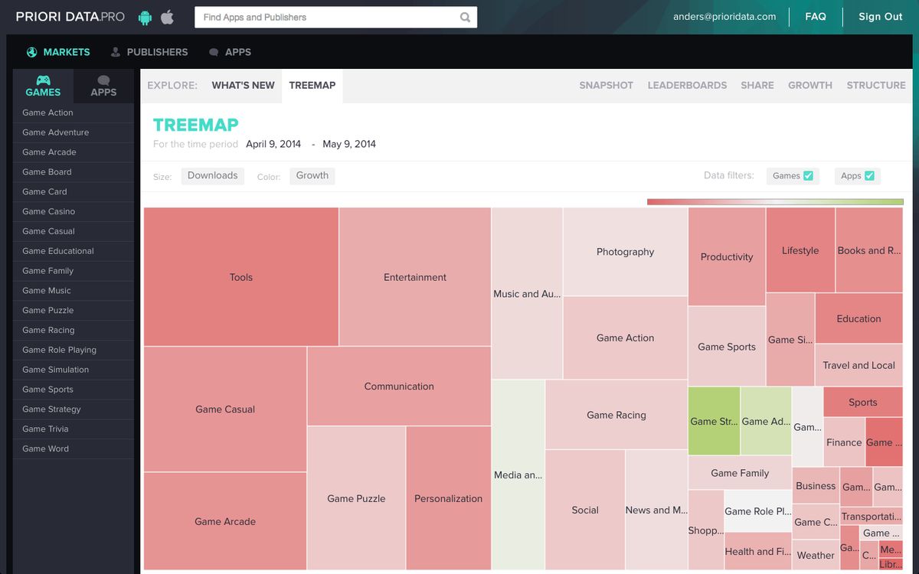
Task: Open the FAQ link
Action: click(815, 17)
